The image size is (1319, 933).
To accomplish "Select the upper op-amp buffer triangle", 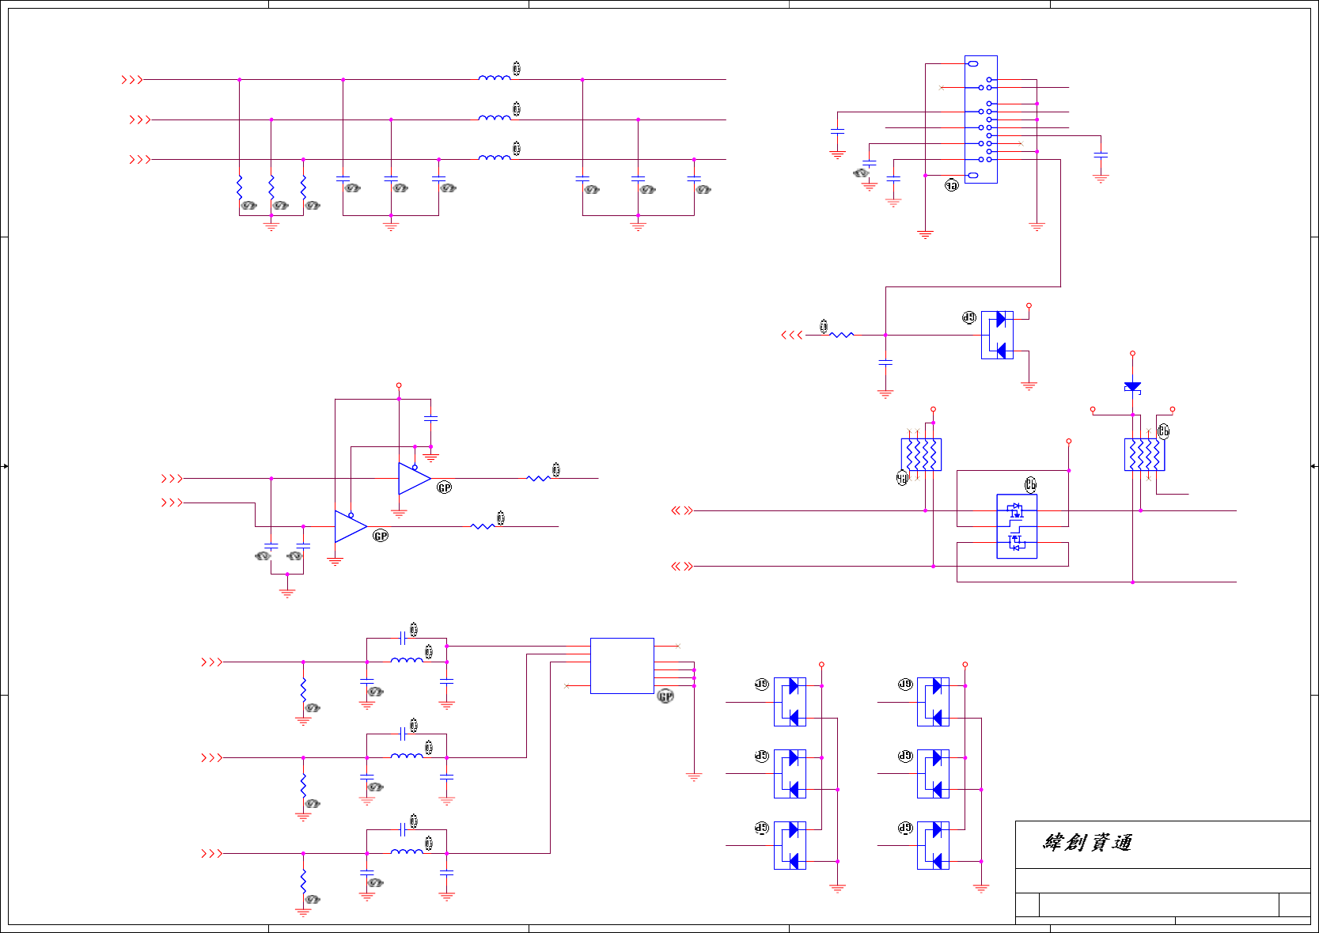I will [414, 479].
